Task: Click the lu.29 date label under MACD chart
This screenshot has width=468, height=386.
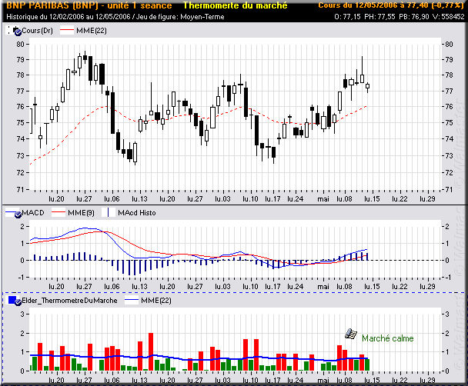Action: click(427, 287)
